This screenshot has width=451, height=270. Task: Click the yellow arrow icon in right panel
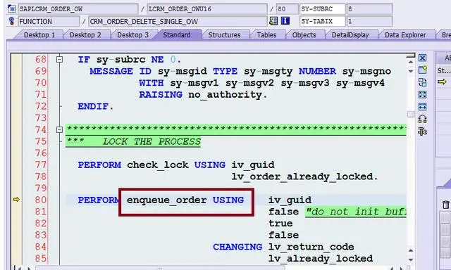pos(442,82)
